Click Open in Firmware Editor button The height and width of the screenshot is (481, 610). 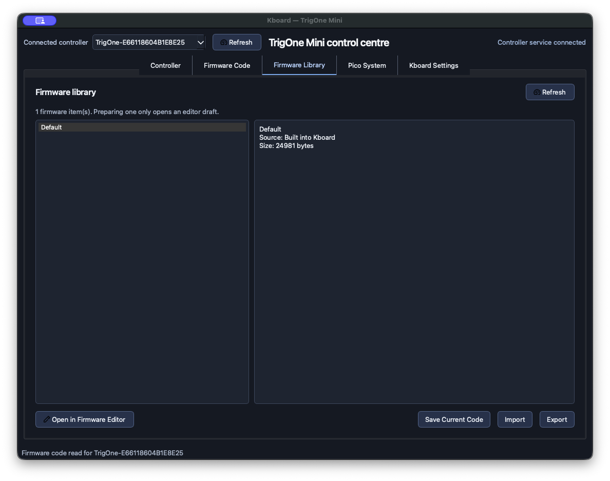(x=84, y=419)
